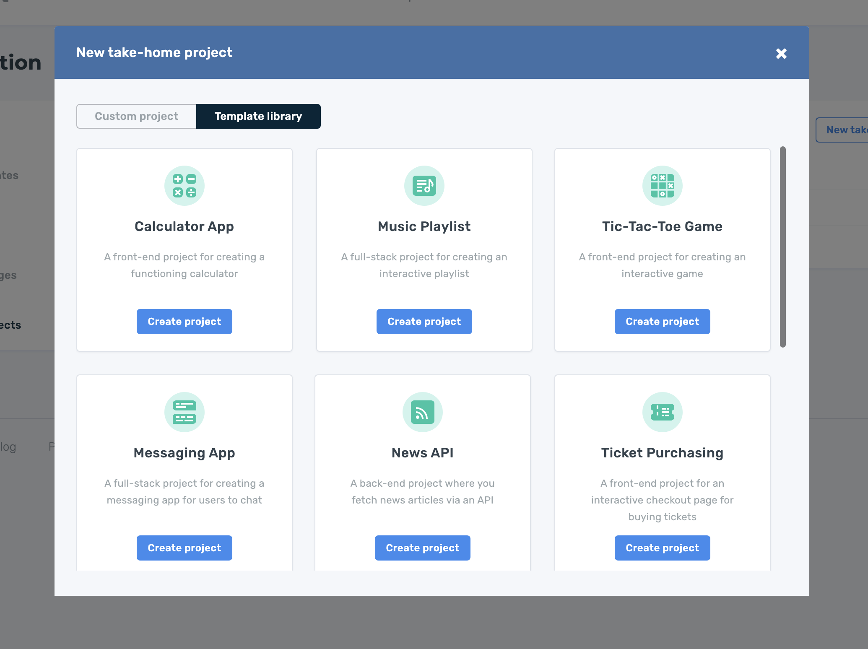Create project from Calculator App template

(x=185, y=322)
